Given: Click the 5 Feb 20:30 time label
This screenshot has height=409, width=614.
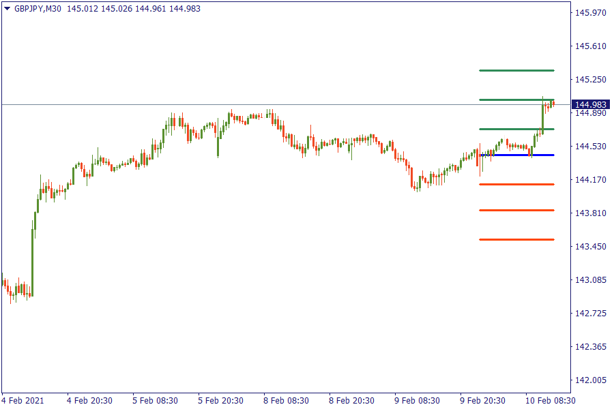Looking at the screenshot, I should (221, 400).
